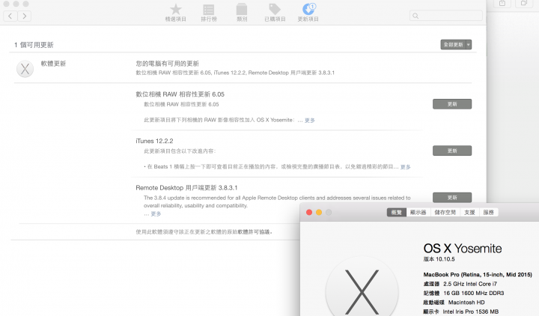Screen dimensions: 539x316
Task: Update iTunes 12.2.2
Action: (452, 151)
